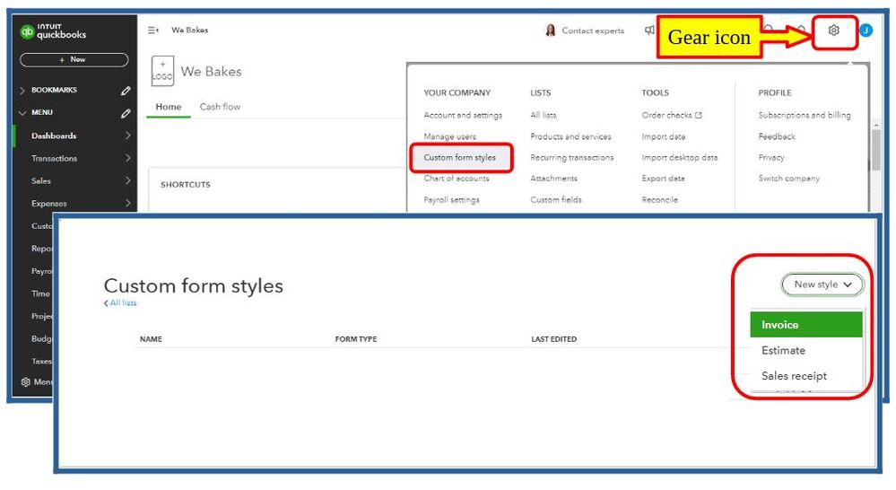The image size is (896, 490).
Task: Click Feedback under PROFILE
Action: point(777,136)
